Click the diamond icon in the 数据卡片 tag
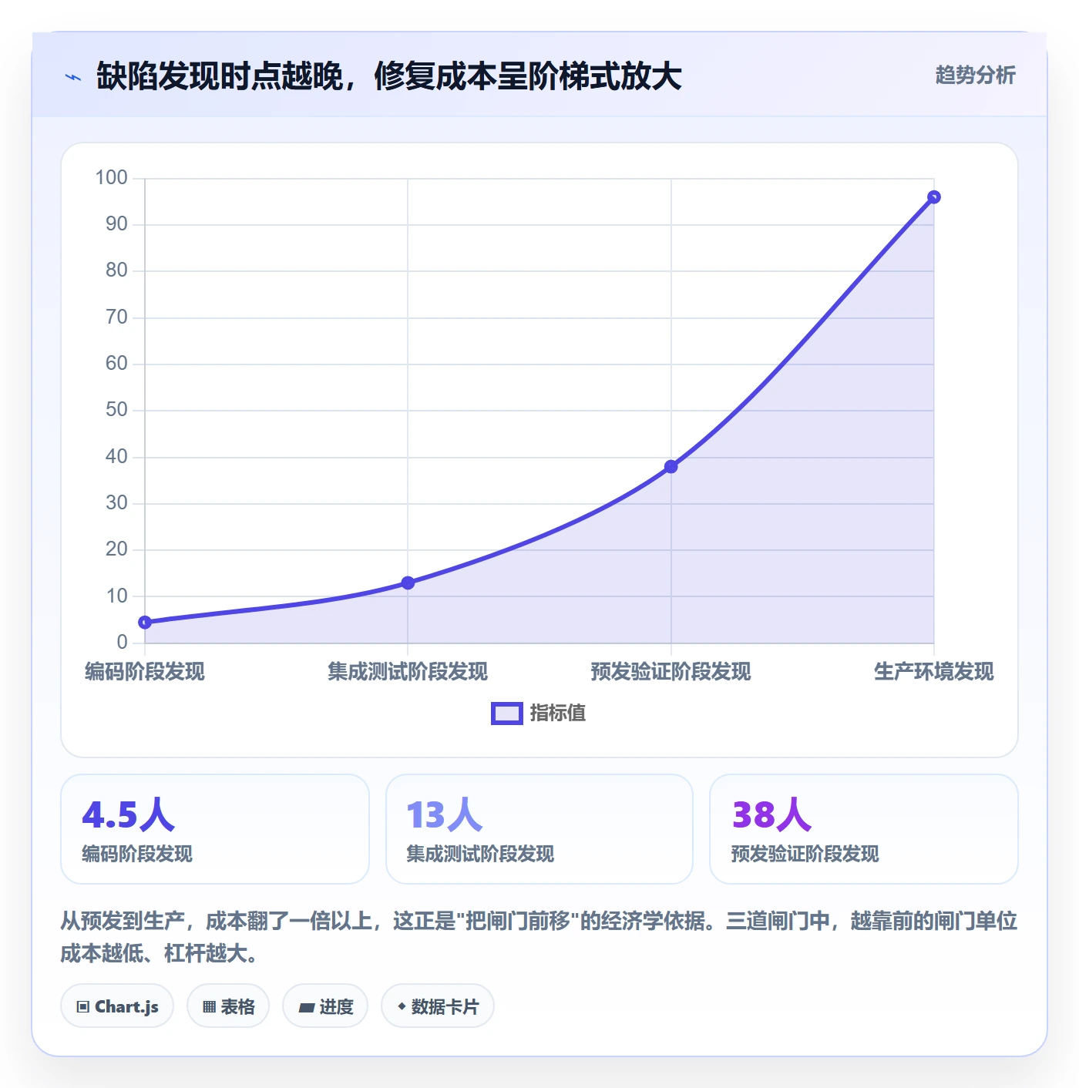 coord(402,1006)
